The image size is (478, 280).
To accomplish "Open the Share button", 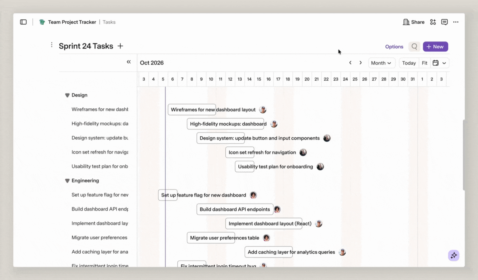I will 413,22.
